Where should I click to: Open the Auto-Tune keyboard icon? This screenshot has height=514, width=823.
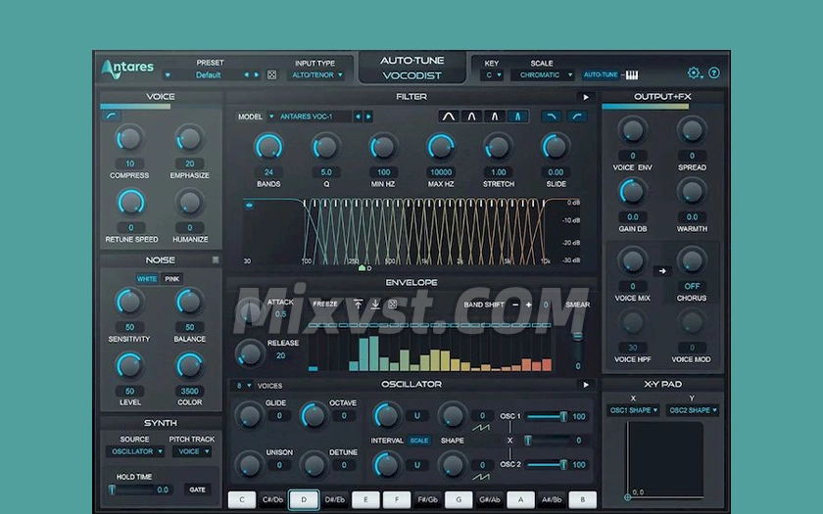(631, 74)
